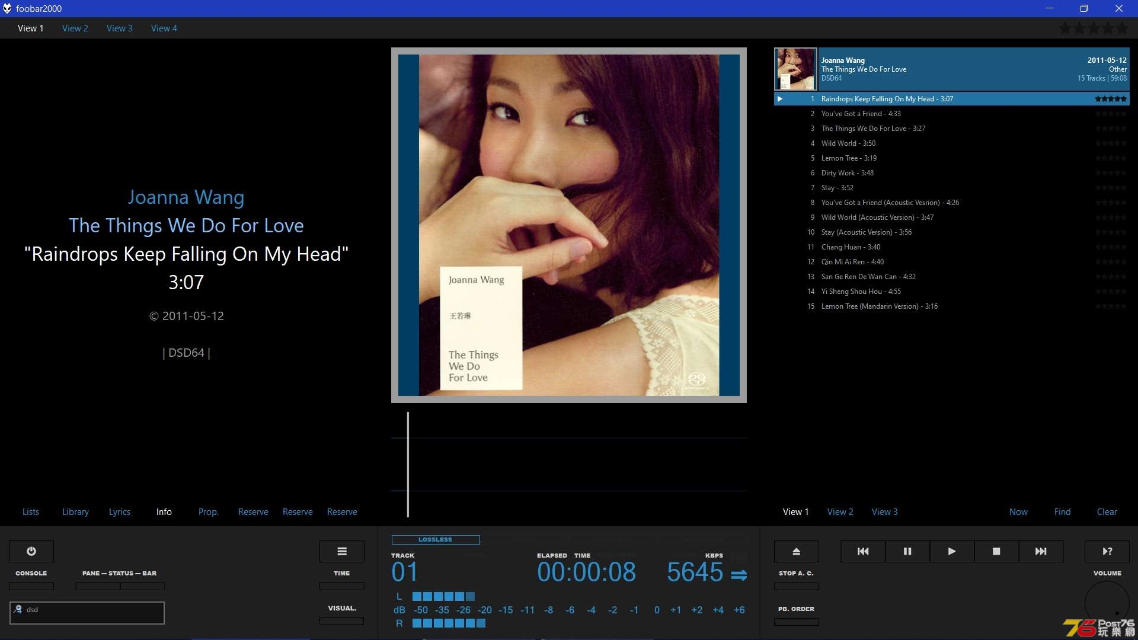The width and height of the screenshot is (1138, 640).
Task: Click album thumbnail in playlist header
Action: pyautogui.click(x=795, y=69)
